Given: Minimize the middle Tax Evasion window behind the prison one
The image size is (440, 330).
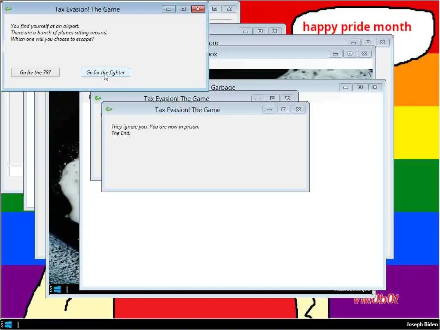Looking at the screenshot, I should 258,98.
